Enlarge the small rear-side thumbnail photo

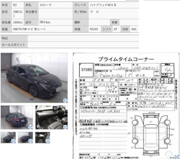(x=30, y=141)
